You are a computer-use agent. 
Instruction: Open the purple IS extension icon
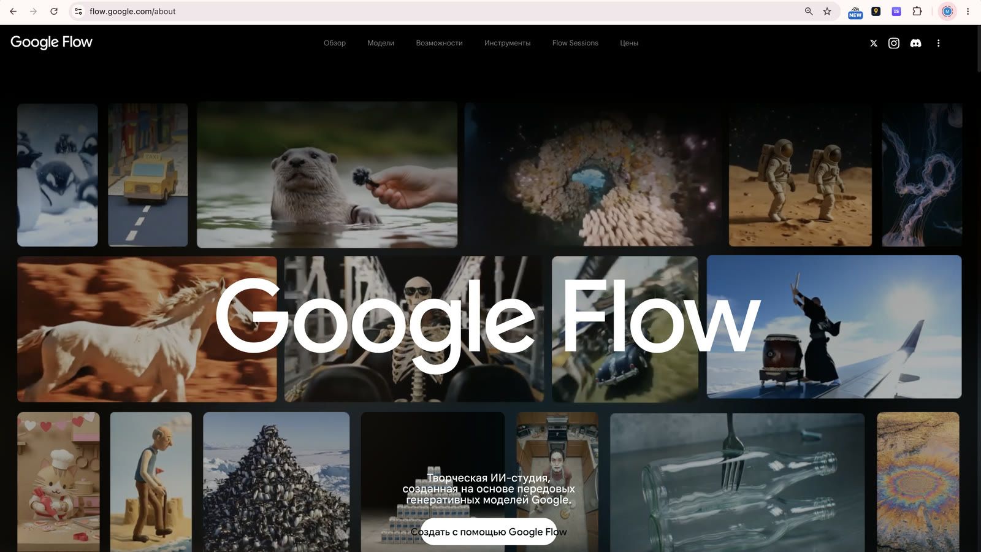896,11
